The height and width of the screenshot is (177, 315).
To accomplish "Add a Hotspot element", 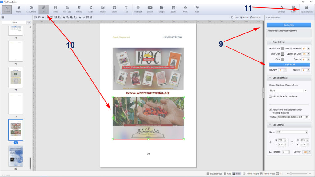I will point(138,9).
